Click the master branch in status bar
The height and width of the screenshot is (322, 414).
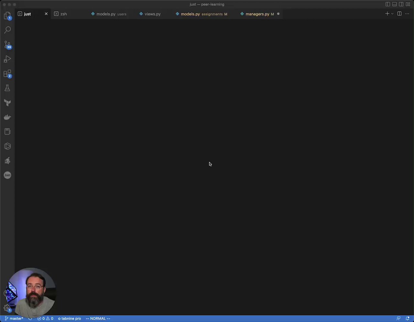[x=14, y=318]
